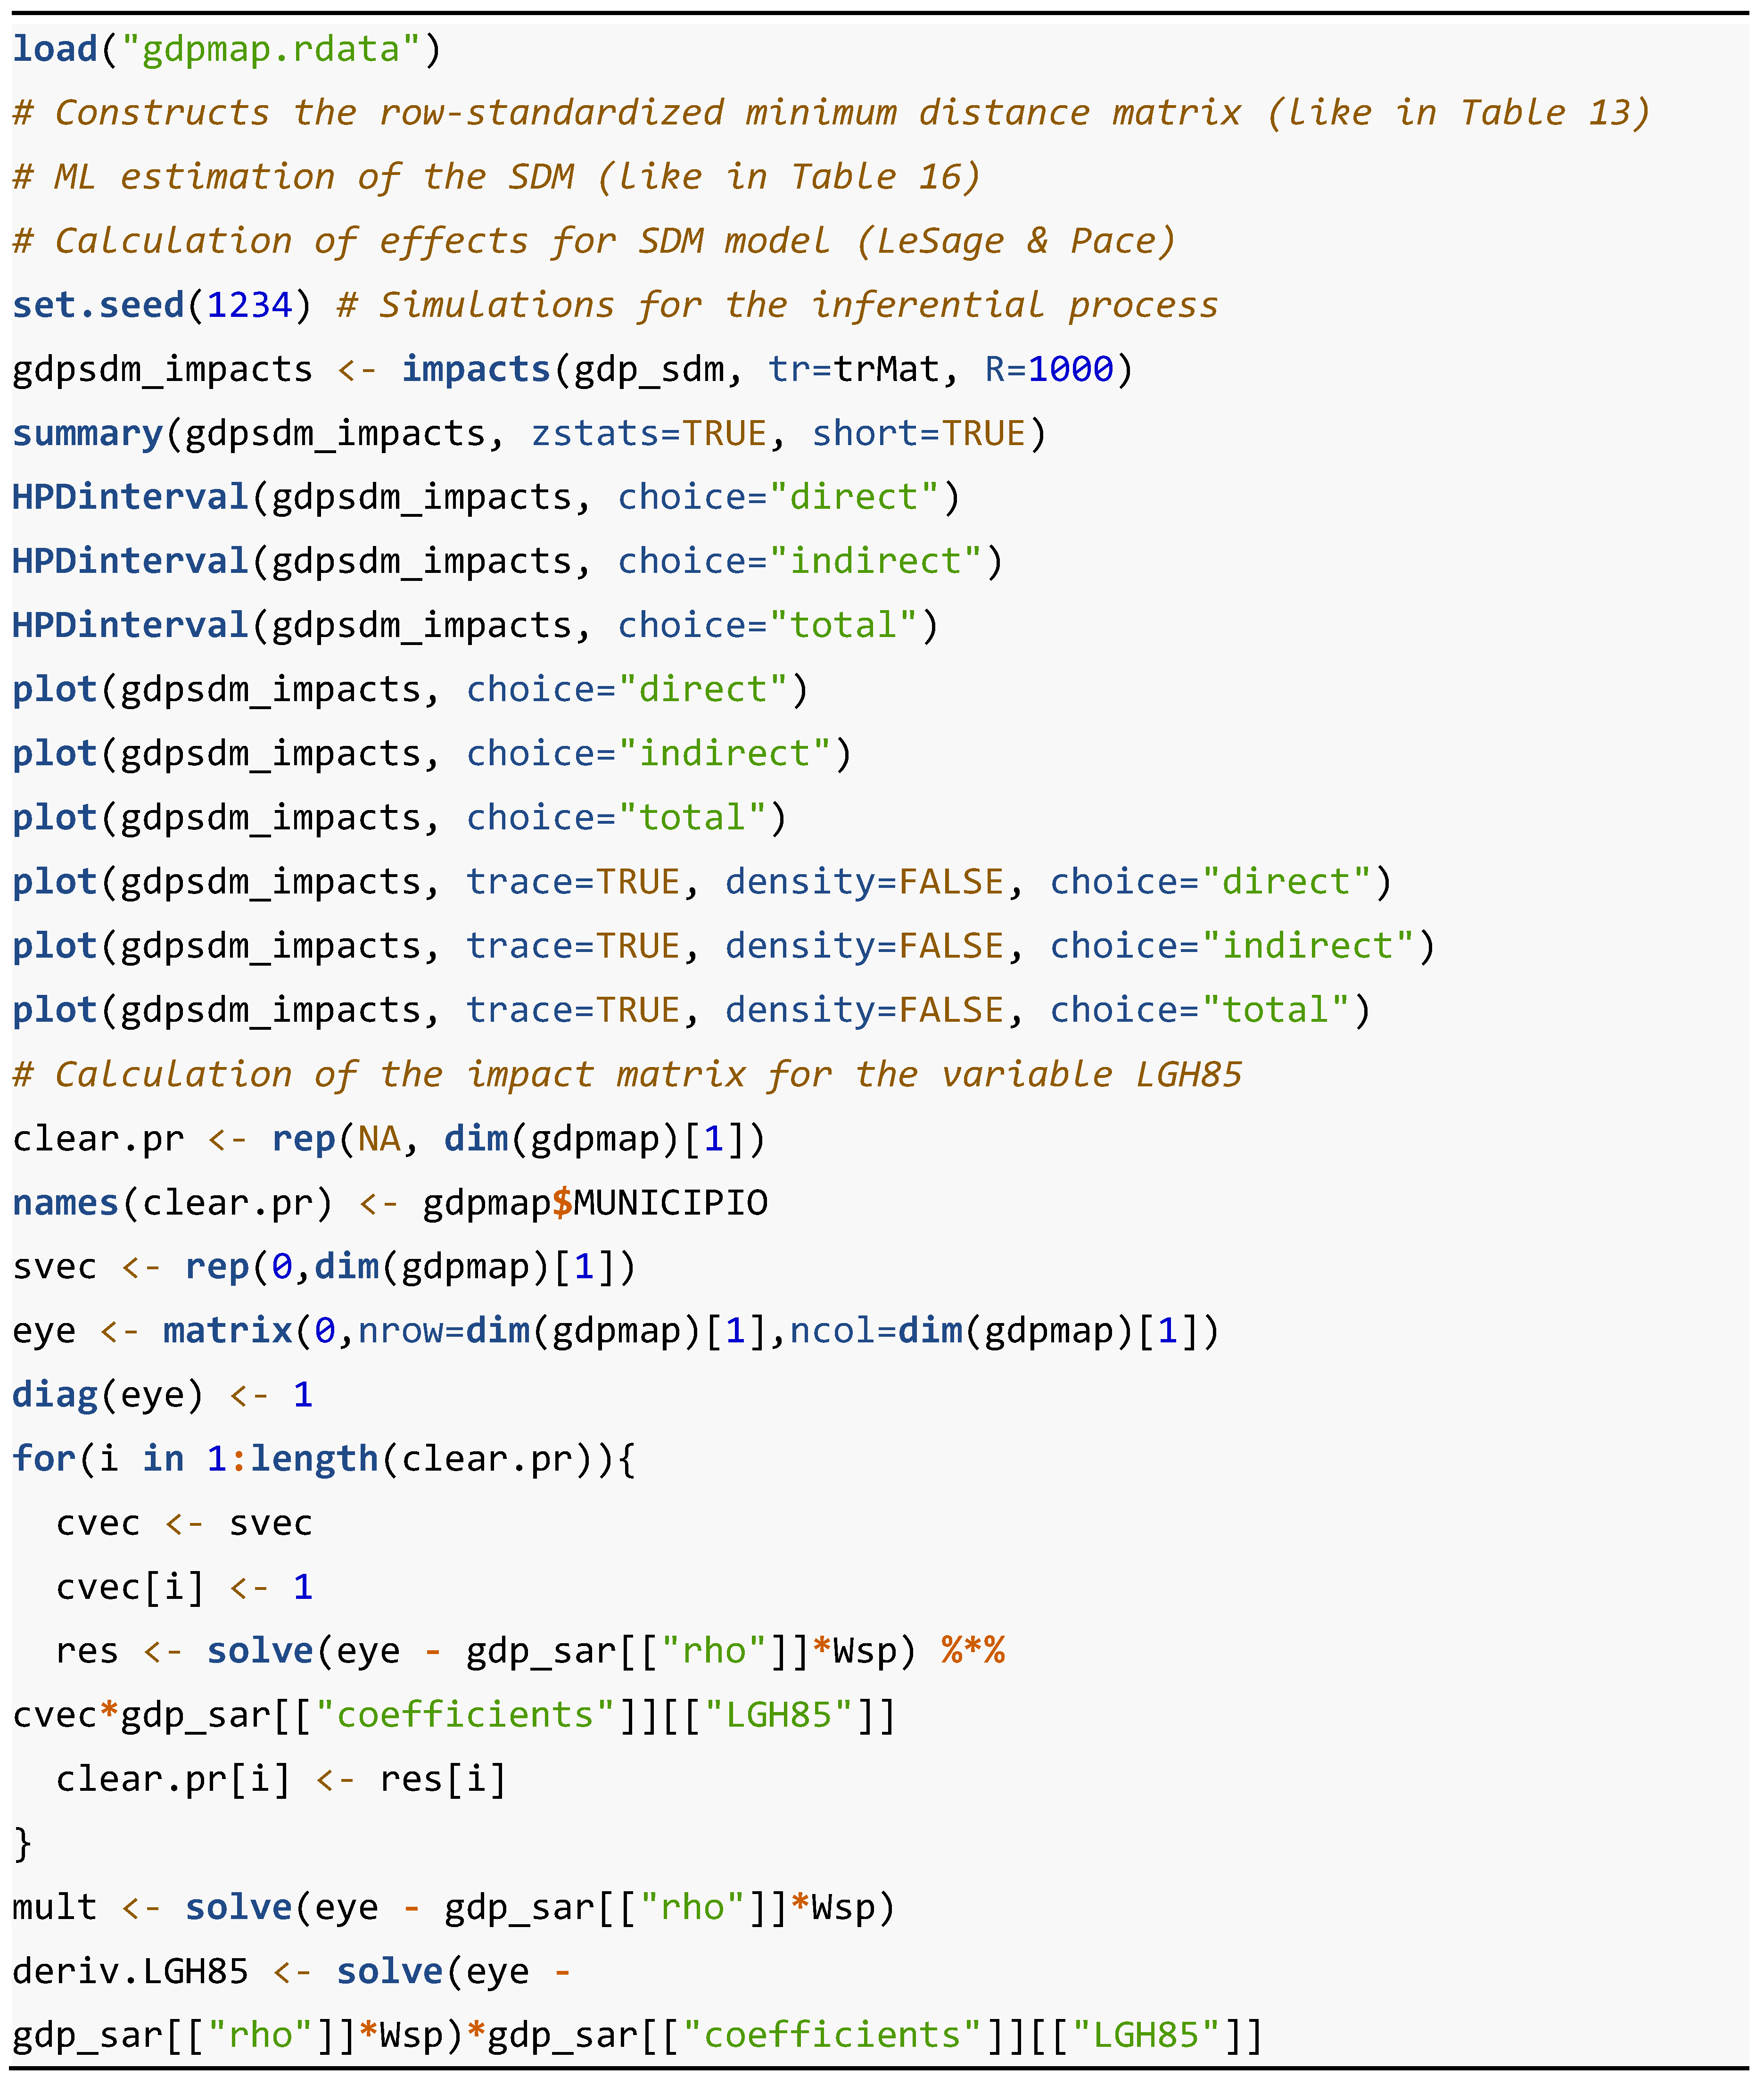The width and height of the screenshot is (1764, 2085).
Task: Click the comment about Table 13
Action: coord(832,112)
